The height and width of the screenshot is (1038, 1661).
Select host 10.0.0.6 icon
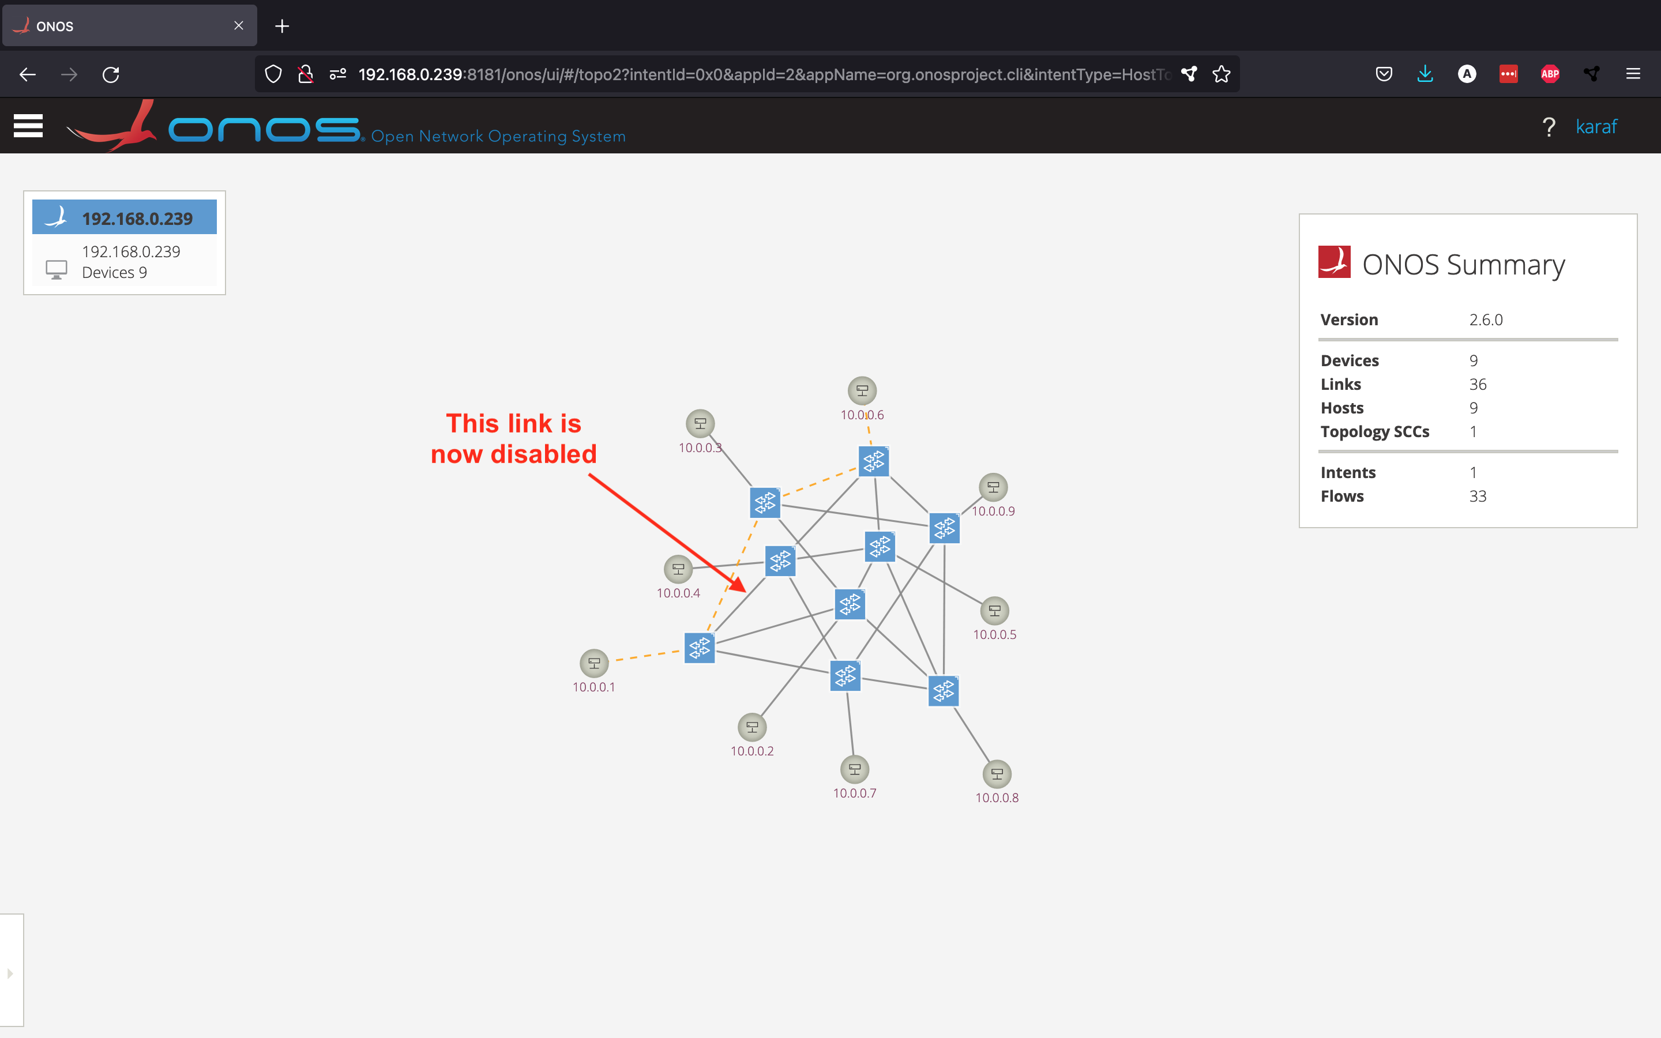pos(862,390)
